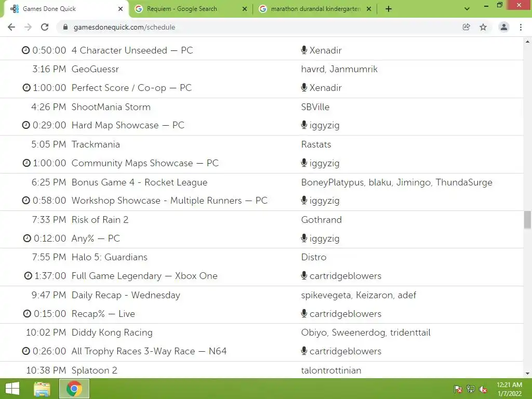This screenshot has width=532, height=399.
Task: Click microphone icon on Hard Map Showcase row
Action: tap(304, 125)
